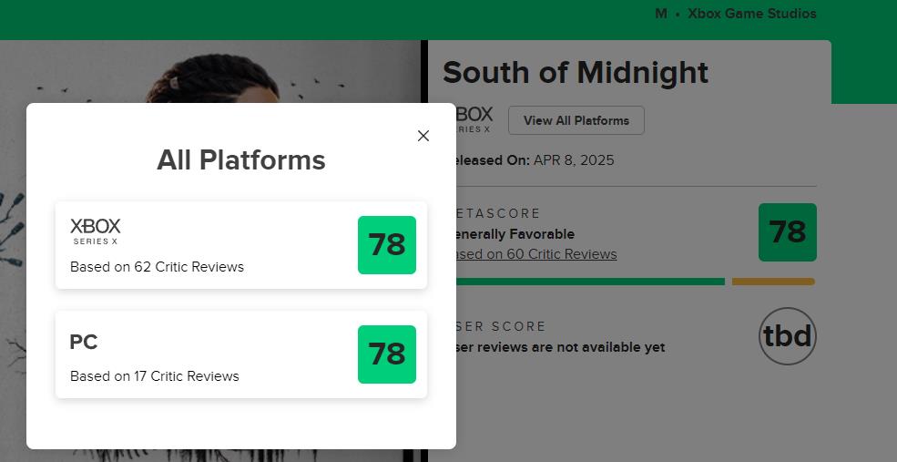The height and width of the screenshot is (462, 897).
Task: Open 'Based on 62 Critic Reviews' for Xbox
Action: tap(157, 267)
